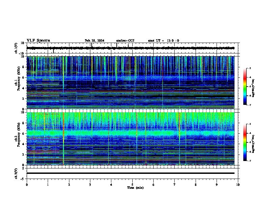Click the time axis tick label "1"
This screenshot has width=268, height=207.
[48, 185]
